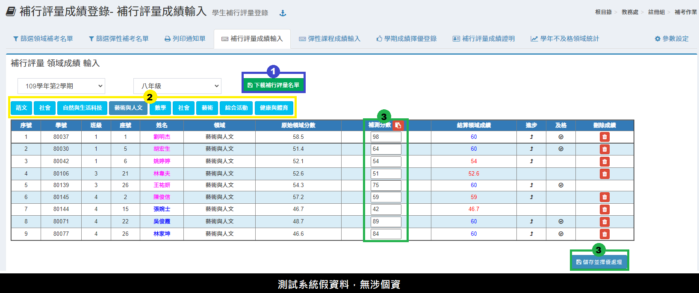699x293 pixels.
Task: Open 參數設定 gear settings
Action: coord(672,39)
